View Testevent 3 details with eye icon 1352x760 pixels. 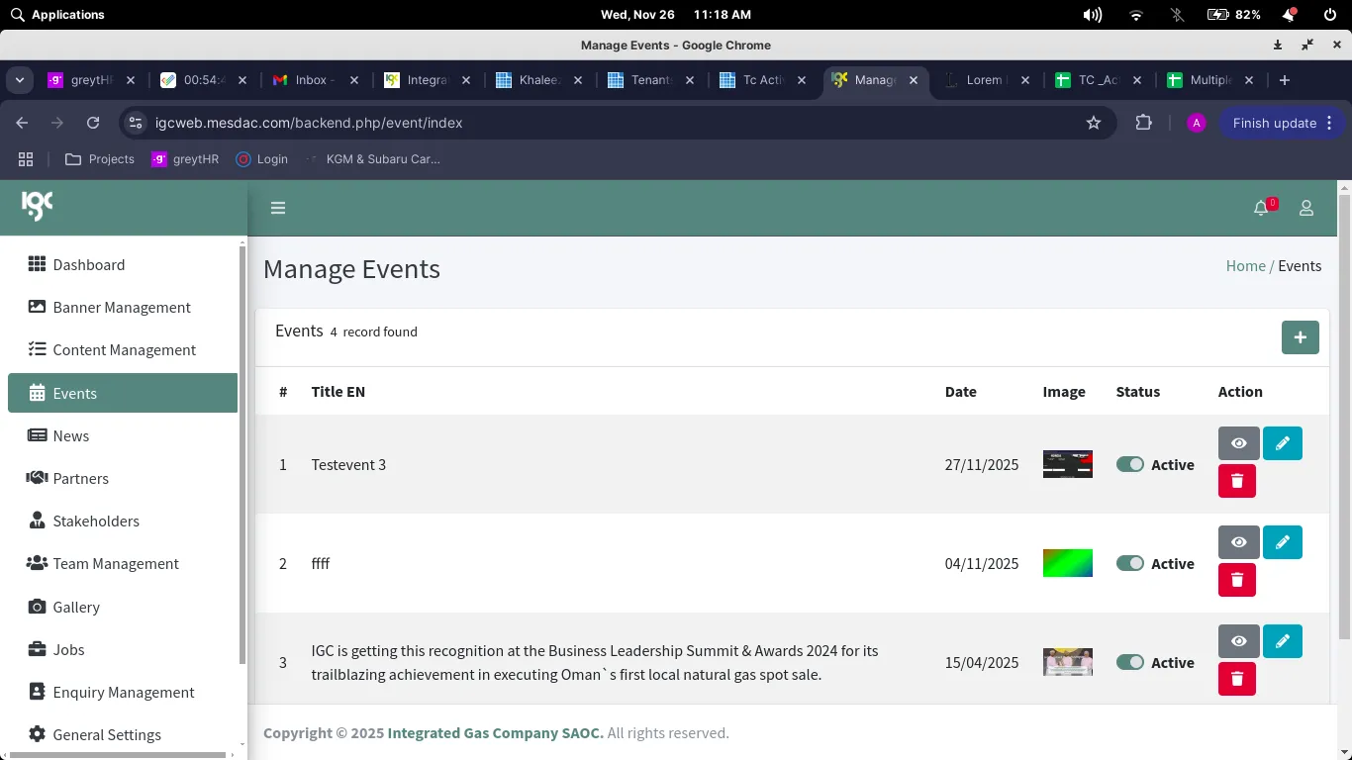coord(1238,443)
